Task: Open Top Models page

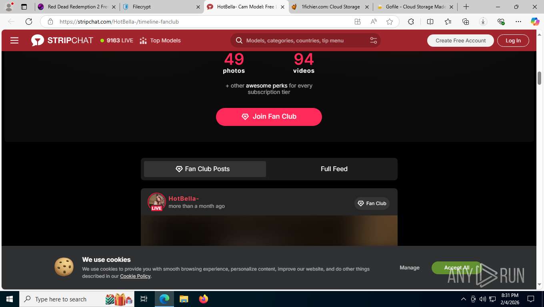Action: click(x=160, y=40)
